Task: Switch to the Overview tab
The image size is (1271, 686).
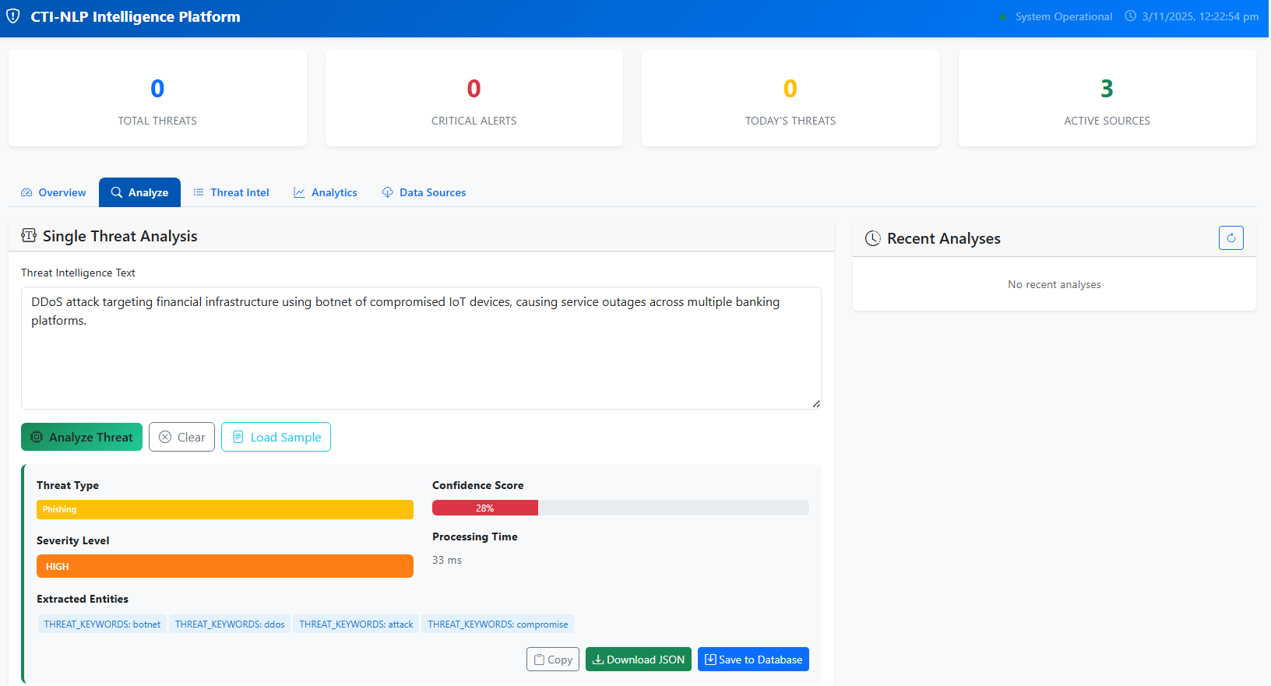Action: point(54,192)
